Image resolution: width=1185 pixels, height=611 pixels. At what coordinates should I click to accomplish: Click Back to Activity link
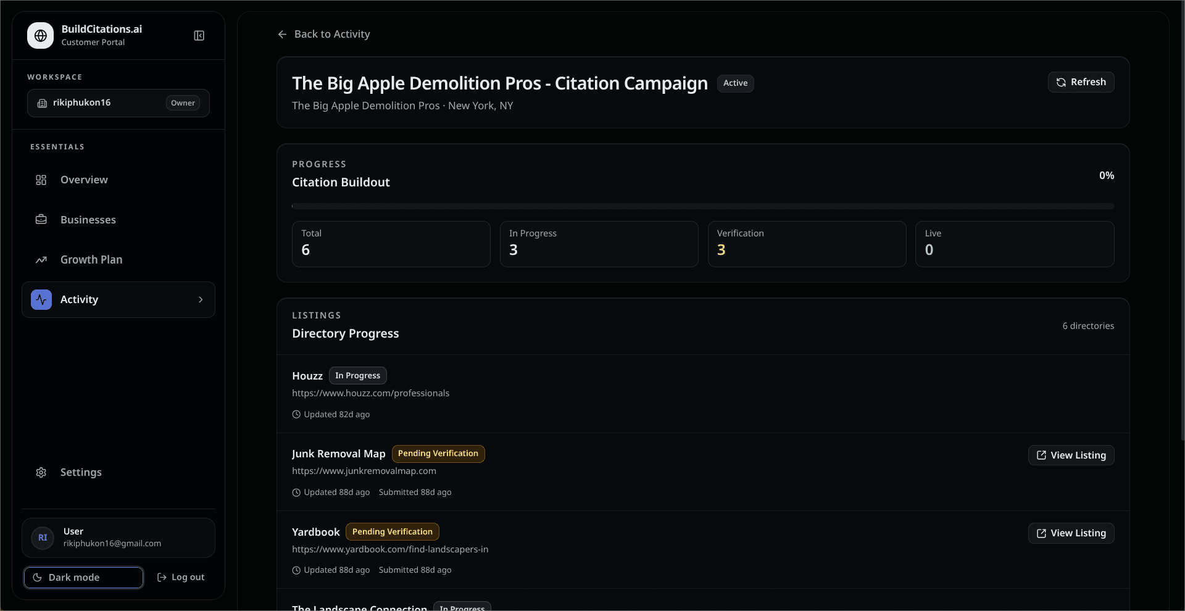324,35
